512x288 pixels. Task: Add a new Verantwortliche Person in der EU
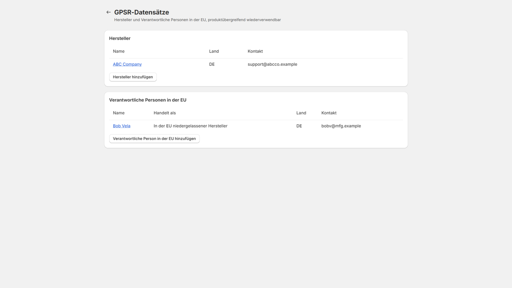click(154, 139)
